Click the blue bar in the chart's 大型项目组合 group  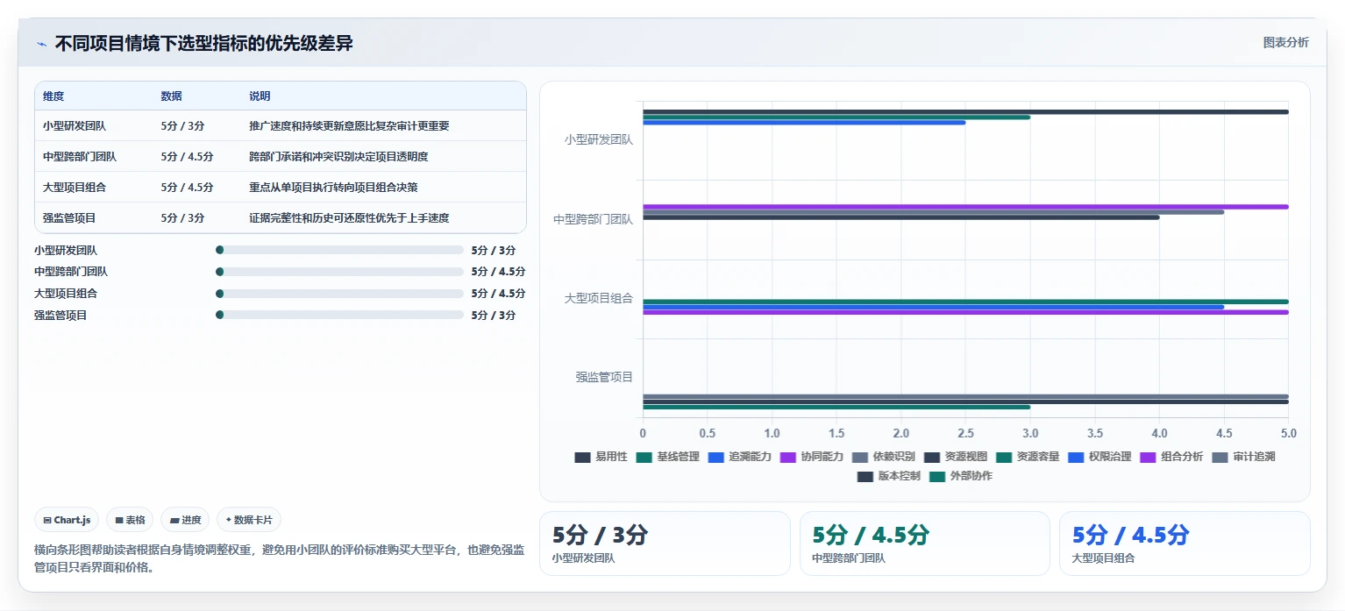pos(933,307)
